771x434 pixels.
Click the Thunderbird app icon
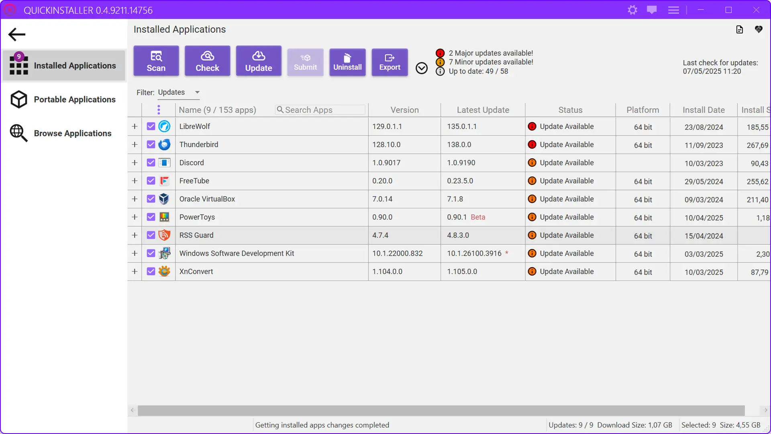point(164,144)
